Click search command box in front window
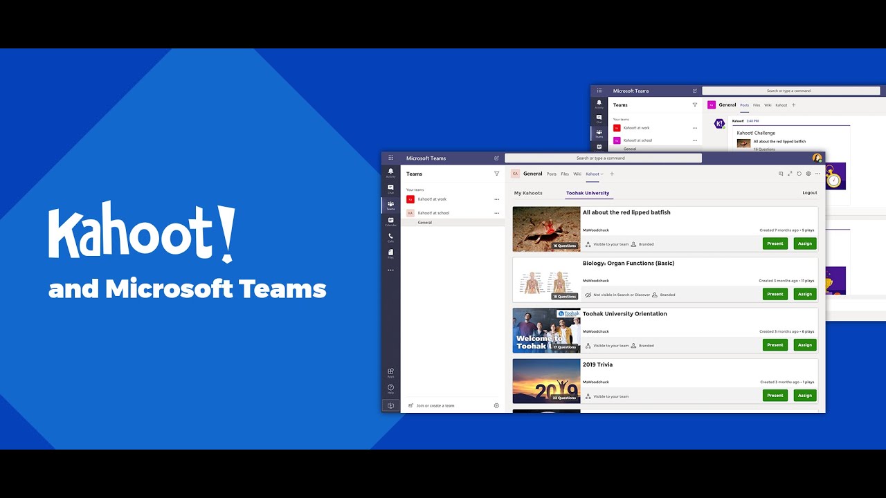Viewport: 886px width, 498px height. tap(603, 158)
